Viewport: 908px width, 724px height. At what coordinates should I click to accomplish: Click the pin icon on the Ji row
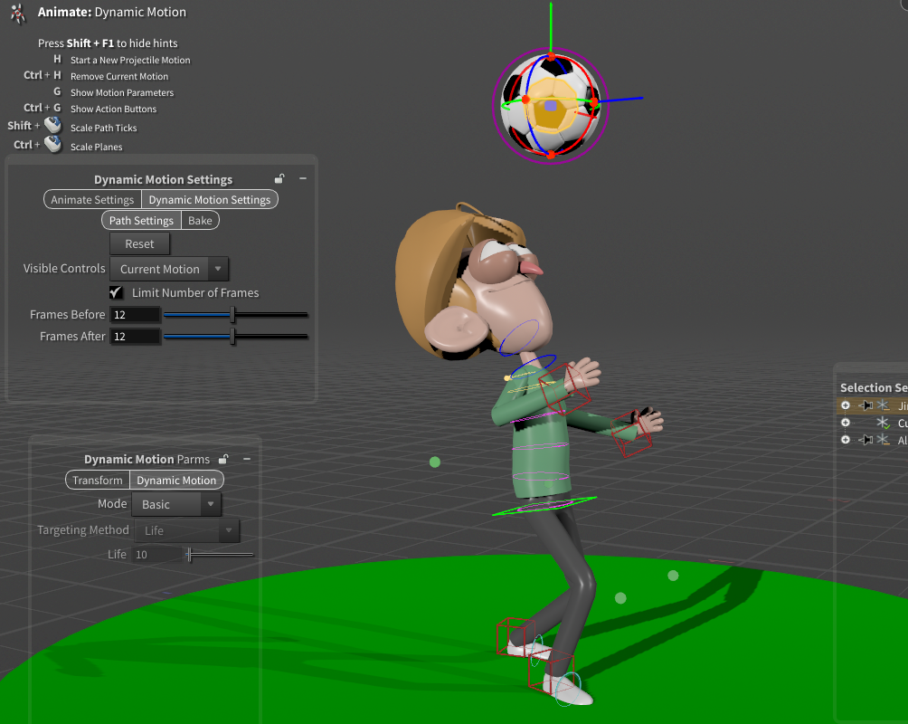point(865,405)
